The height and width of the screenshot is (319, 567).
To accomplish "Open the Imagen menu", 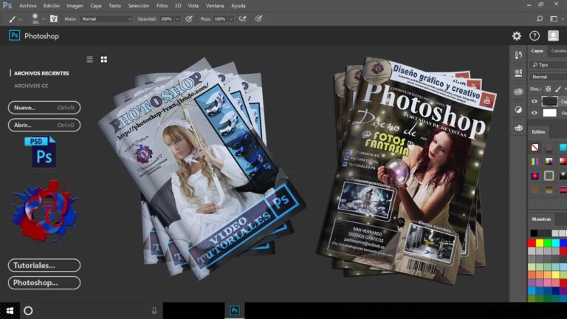I will click(x=75, y=6).
